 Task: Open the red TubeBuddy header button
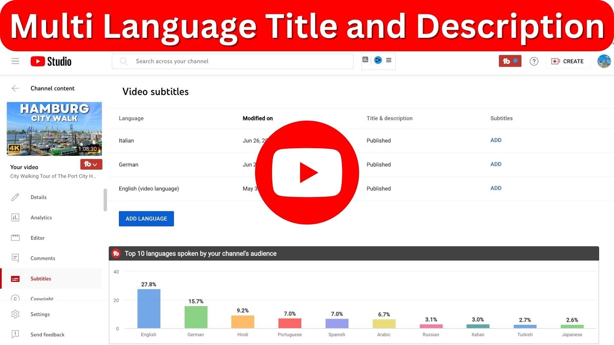click(510, 61)
